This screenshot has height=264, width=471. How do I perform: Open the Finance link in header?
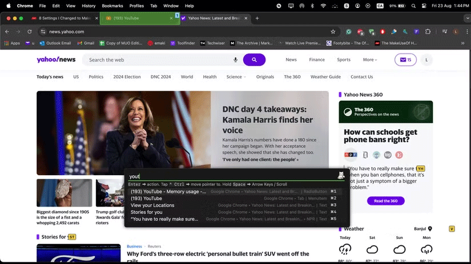[x=317, y=60]
